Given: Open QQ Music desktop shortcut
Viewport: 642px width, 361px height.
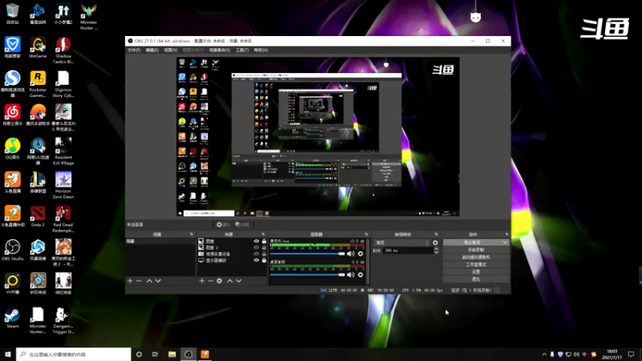Looking at the screenshot, I should click(12, 149).
